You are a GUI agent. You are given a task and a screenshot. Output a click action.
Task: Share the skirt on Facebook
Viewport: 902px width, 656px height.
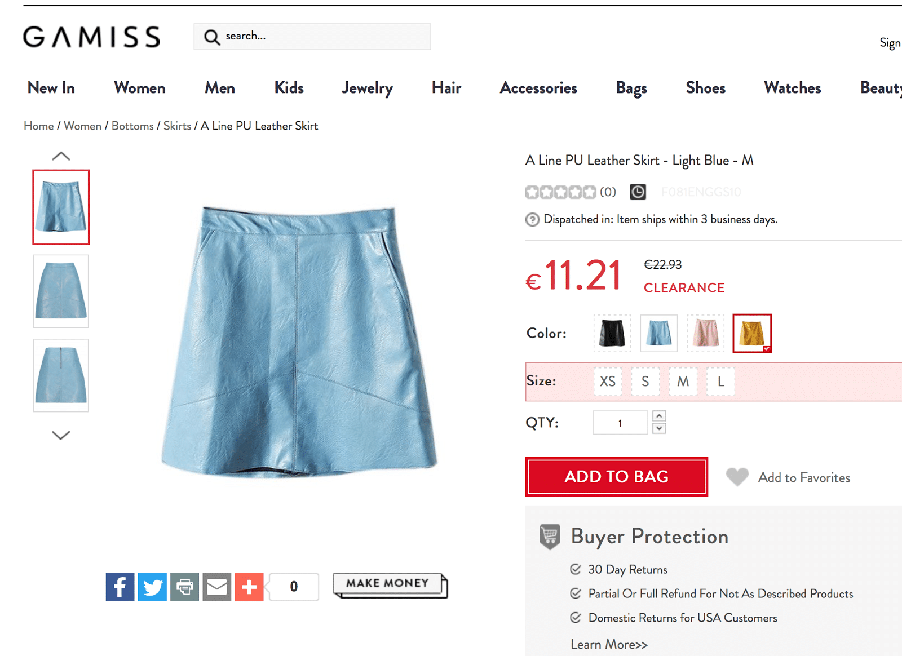point(120,587)
